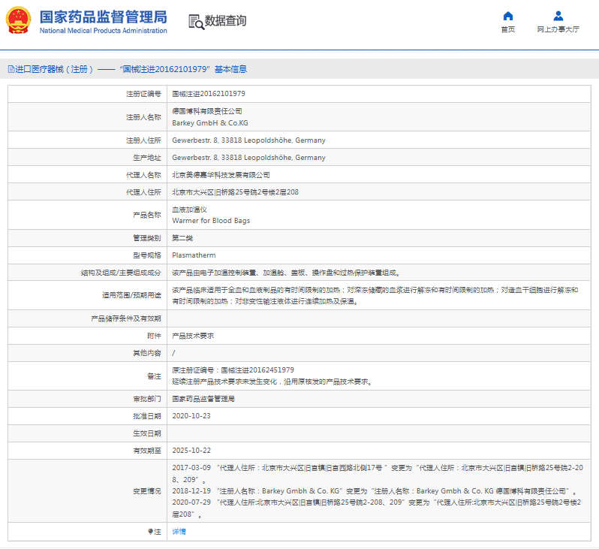The height and width of the screenshot is (549, 599).
Task: Click the expiry date 2025-10-22
Action: coord(191,450)
